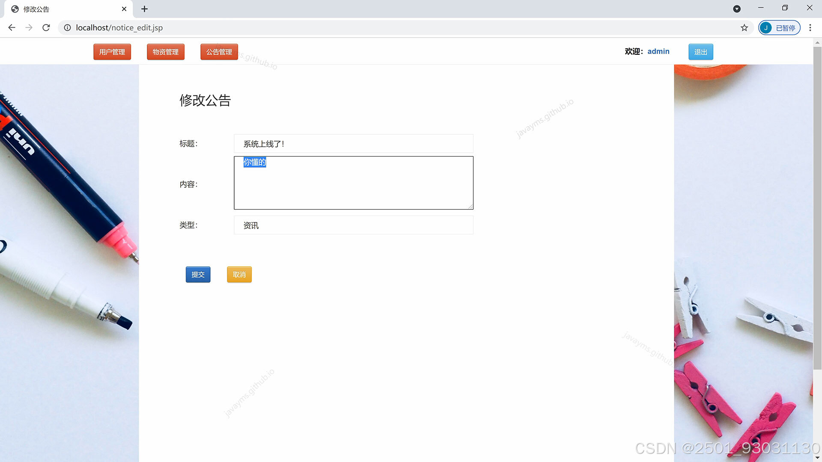The width and height of the screenshot is (822, 462).
Task: View site information icon in address bar
Action: pos(67,27)
